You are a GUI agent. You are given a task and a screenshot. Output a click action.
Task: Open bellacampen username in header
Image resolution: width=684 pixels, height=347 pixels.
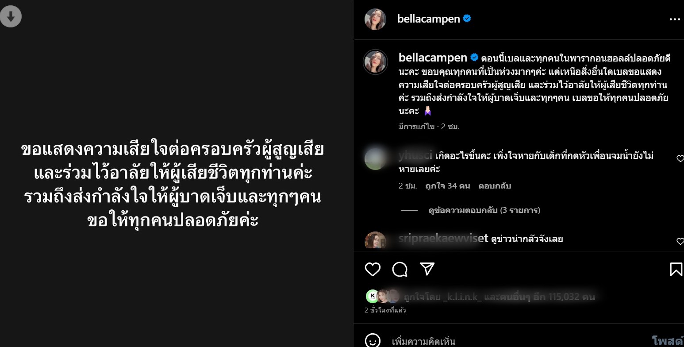coord(428,19)
